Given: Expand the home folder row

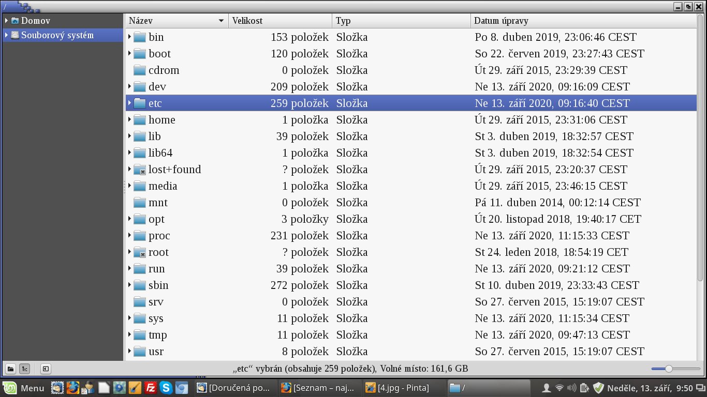Looking at the screenshot, I should (129, 120).
